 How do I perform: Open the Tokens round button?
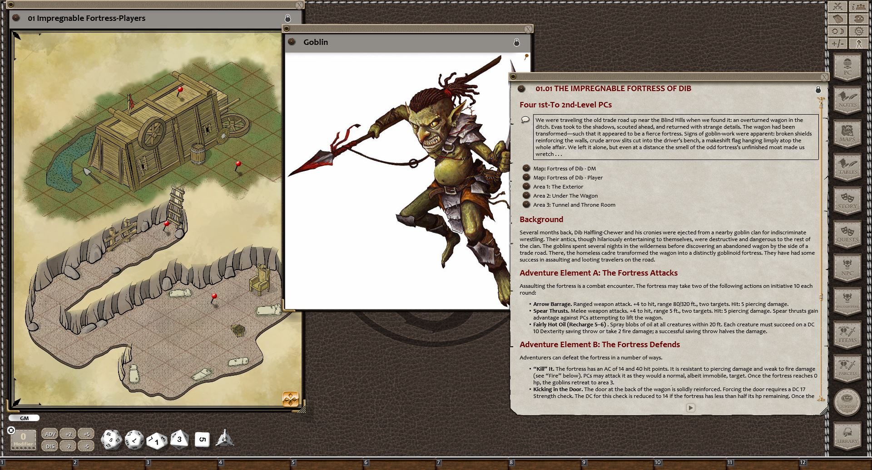pos(847,402)
